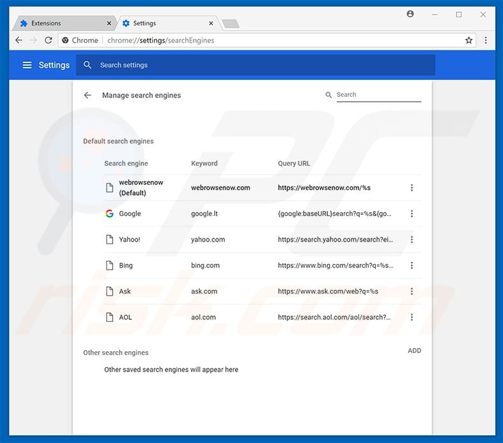Click the page icon next to webrowsenow
The width and height of the screenshot is (503, 443).
(110, 187)
